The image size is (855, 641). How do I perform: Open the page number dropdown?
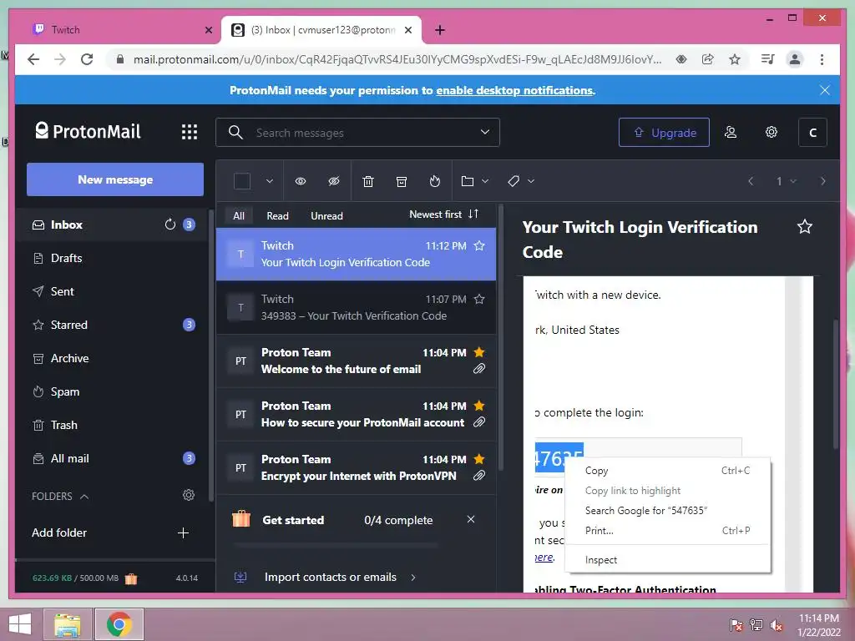(786, 181)
